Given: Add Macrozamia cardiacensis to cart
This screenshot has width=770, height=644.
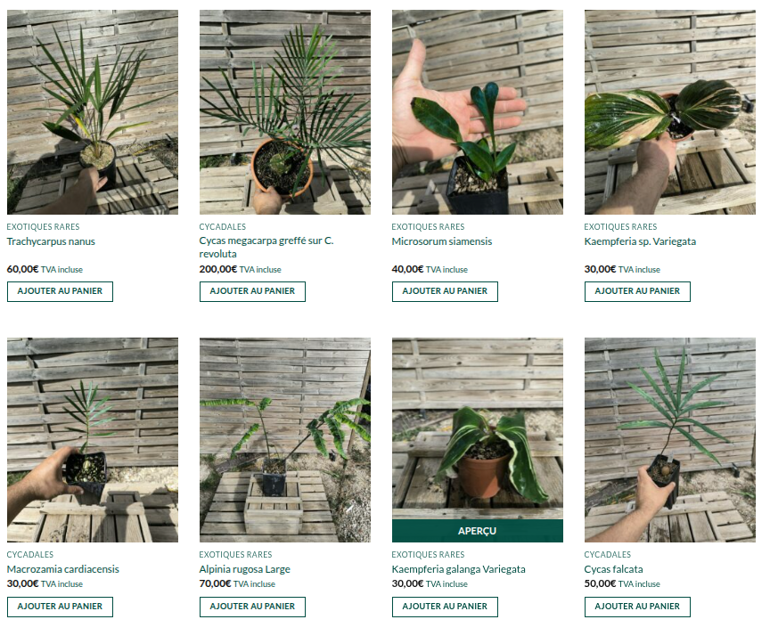Looking at the screenshot, I should tap(60, 607).
